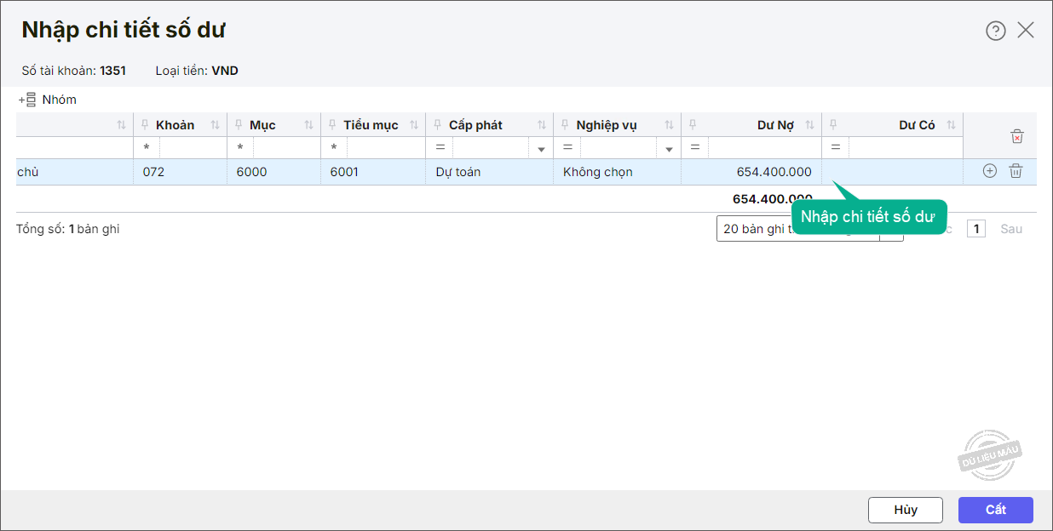Click the empty Dư Có cell in row
The height and width of the screenshot is (531, 1053).
tap(893, 172)
